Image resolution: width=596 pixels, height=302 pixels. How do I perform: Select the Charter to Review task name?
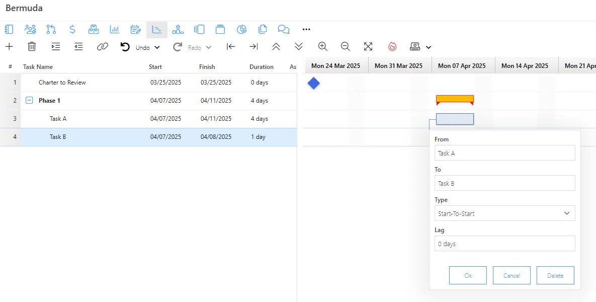coord(62,82)
